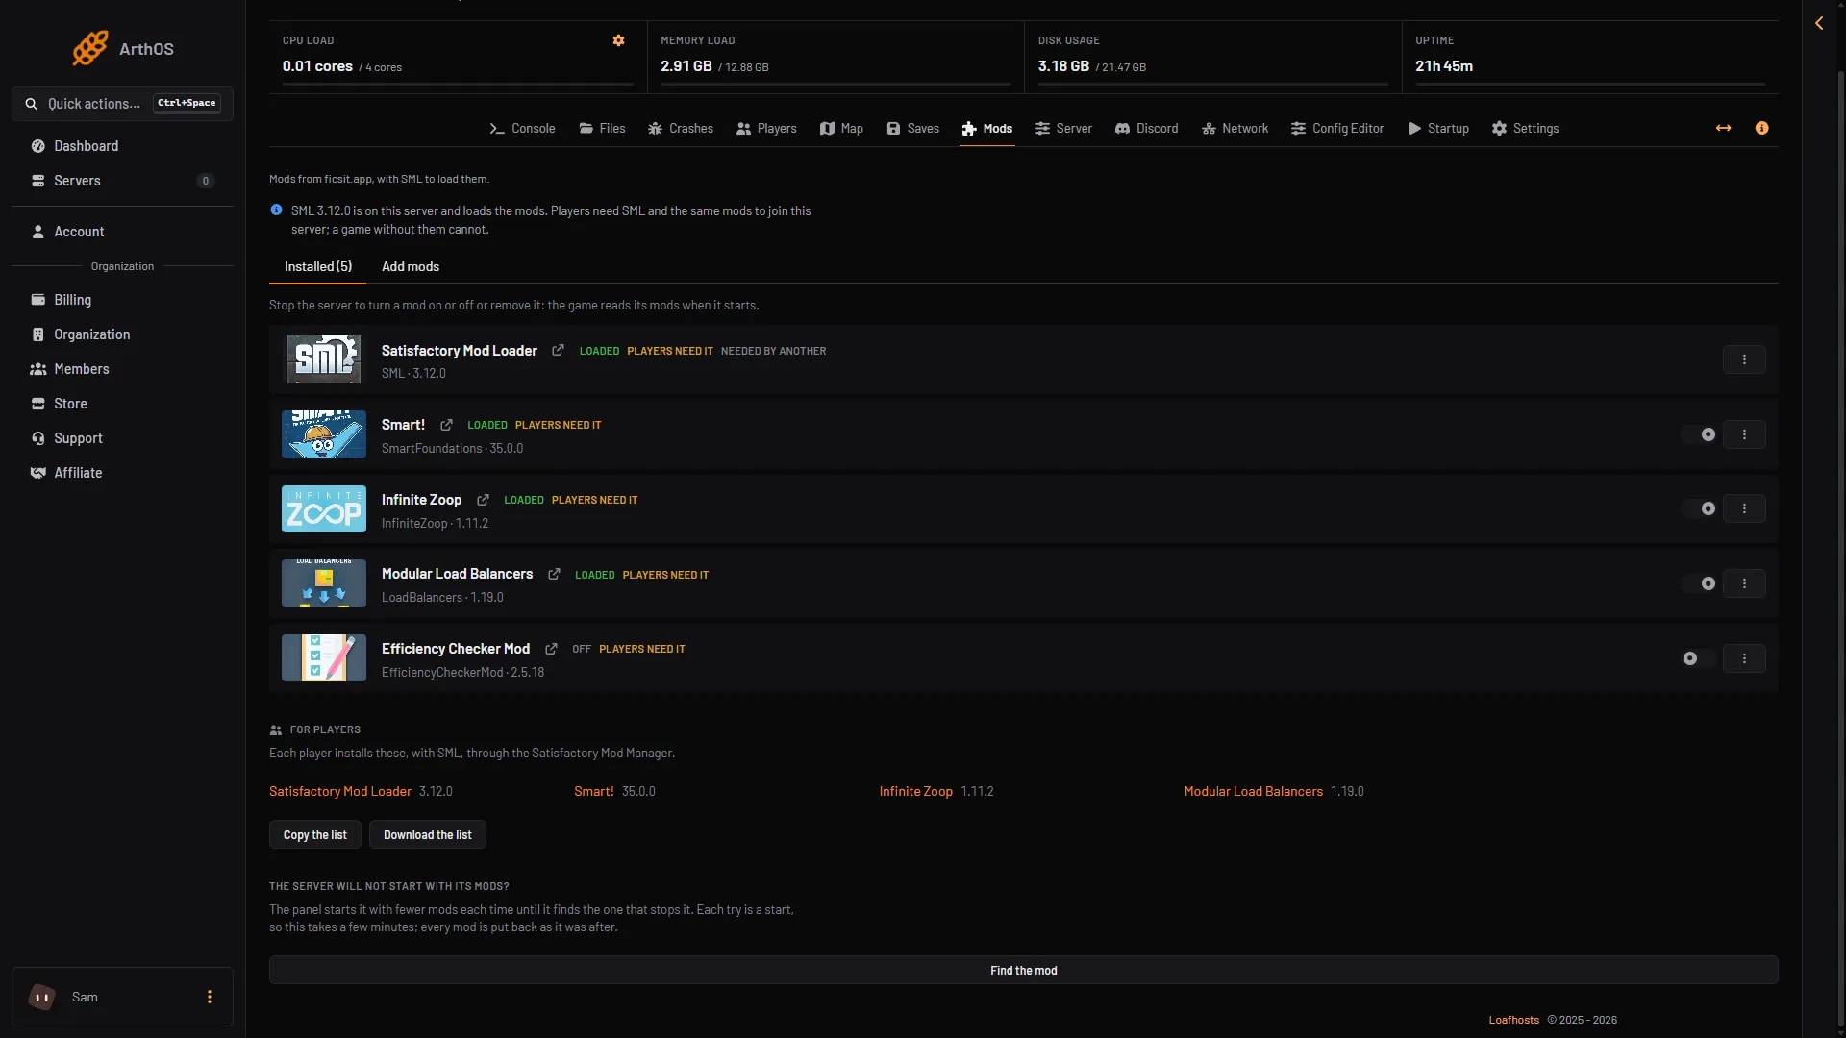This screenshot has height=1038, width=1846.
Task: Switch to the Server tab
Action: pos(1063,129)
